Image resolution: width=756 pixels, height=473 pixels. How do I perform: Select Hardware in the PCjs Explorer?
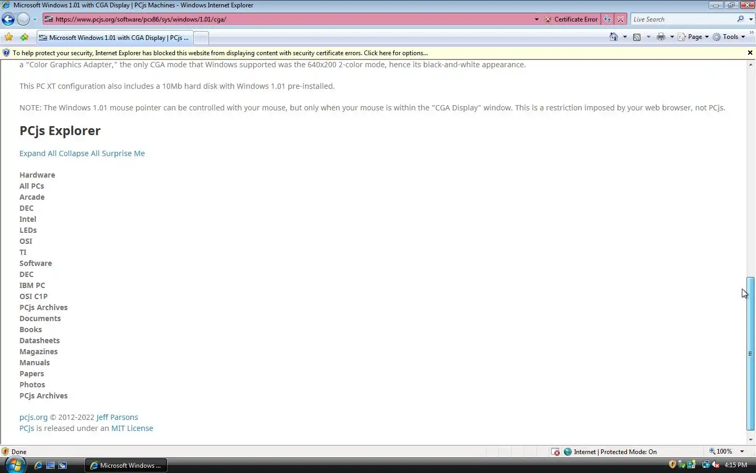tap(37, 175)
